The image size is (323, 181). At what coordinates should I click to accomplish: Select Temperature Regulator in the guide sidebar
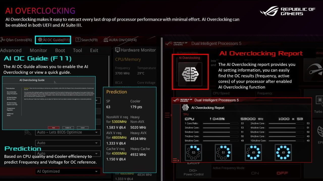click(x=11, y=109)
